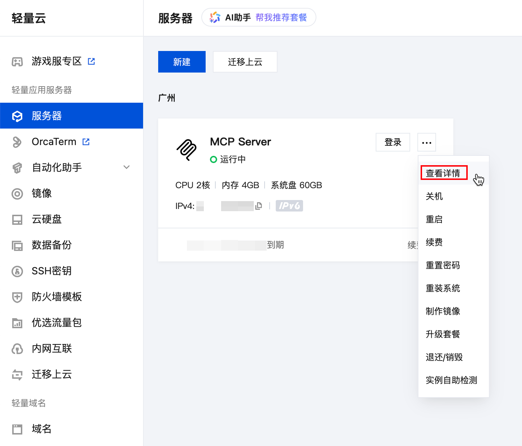The width and height of the screenshot is (522, 446).
Task: Open the external link icon next to OrcaTerm
Action: click(x=86, y=142)
